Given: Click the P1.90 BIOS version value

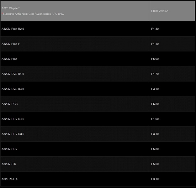Looking at the screenshot, I should coord(155,119).
